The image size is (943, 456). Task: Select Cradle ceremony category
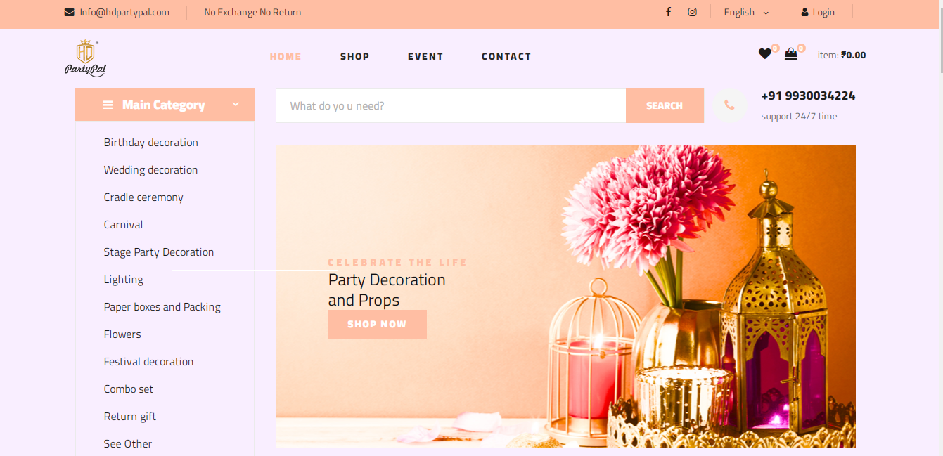[x=143, y=197]
